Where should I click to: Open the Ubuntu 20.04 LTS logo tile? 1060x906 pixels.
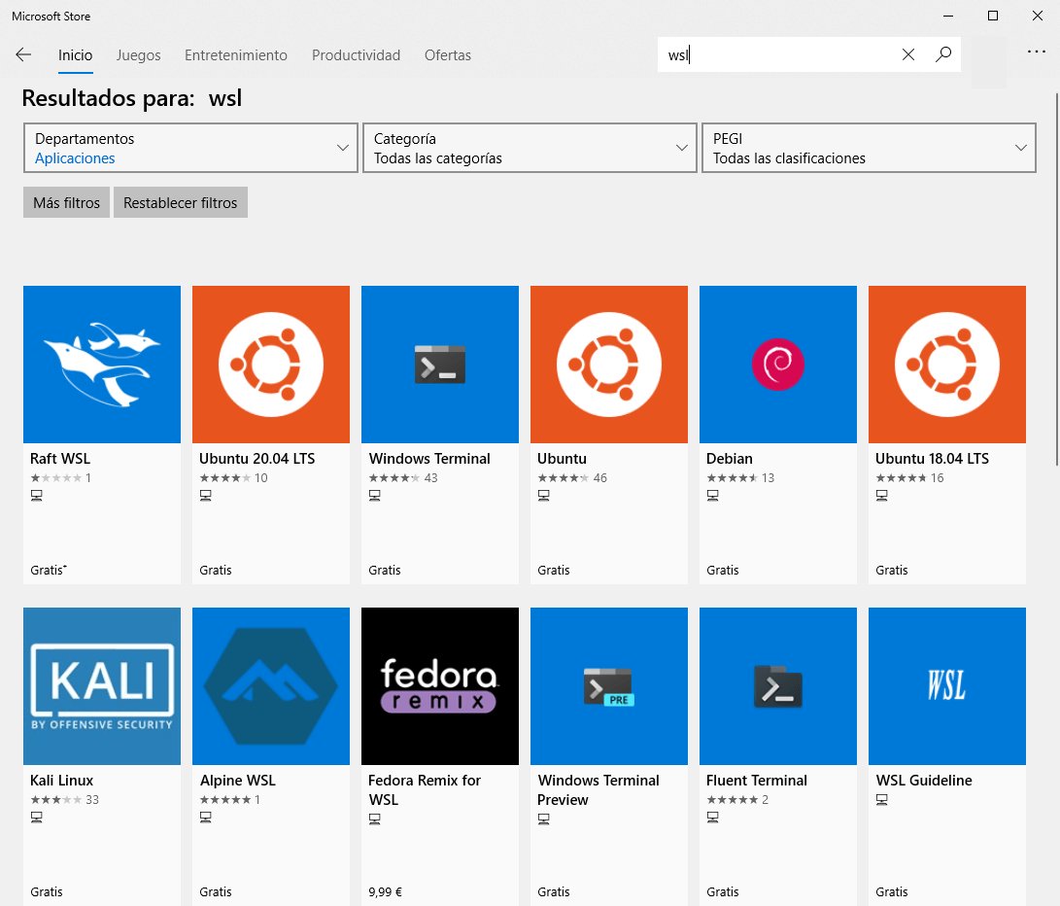coord(271,364)
